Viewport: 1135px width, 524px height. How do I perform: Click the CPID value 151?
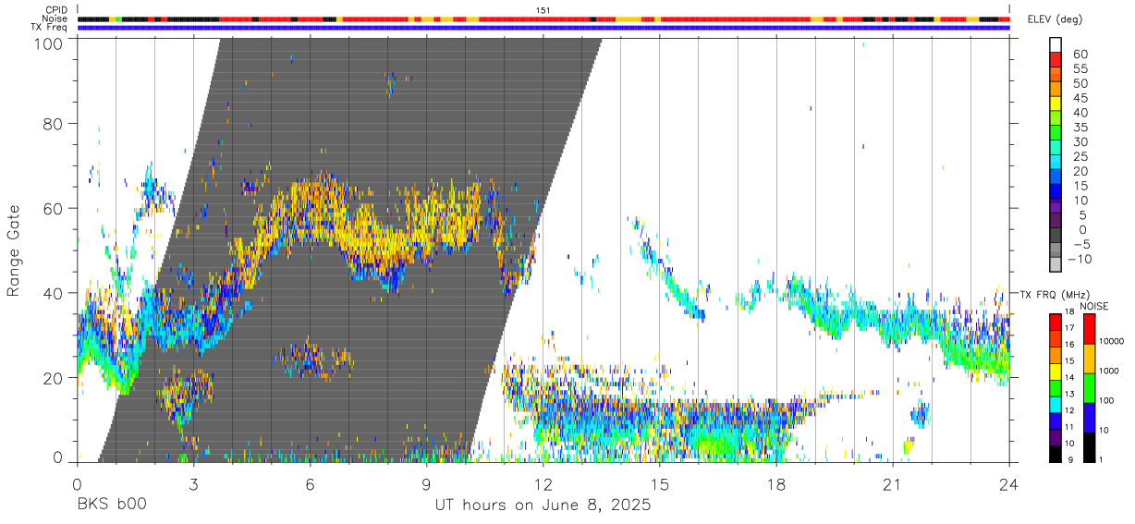tap(543, 10)
